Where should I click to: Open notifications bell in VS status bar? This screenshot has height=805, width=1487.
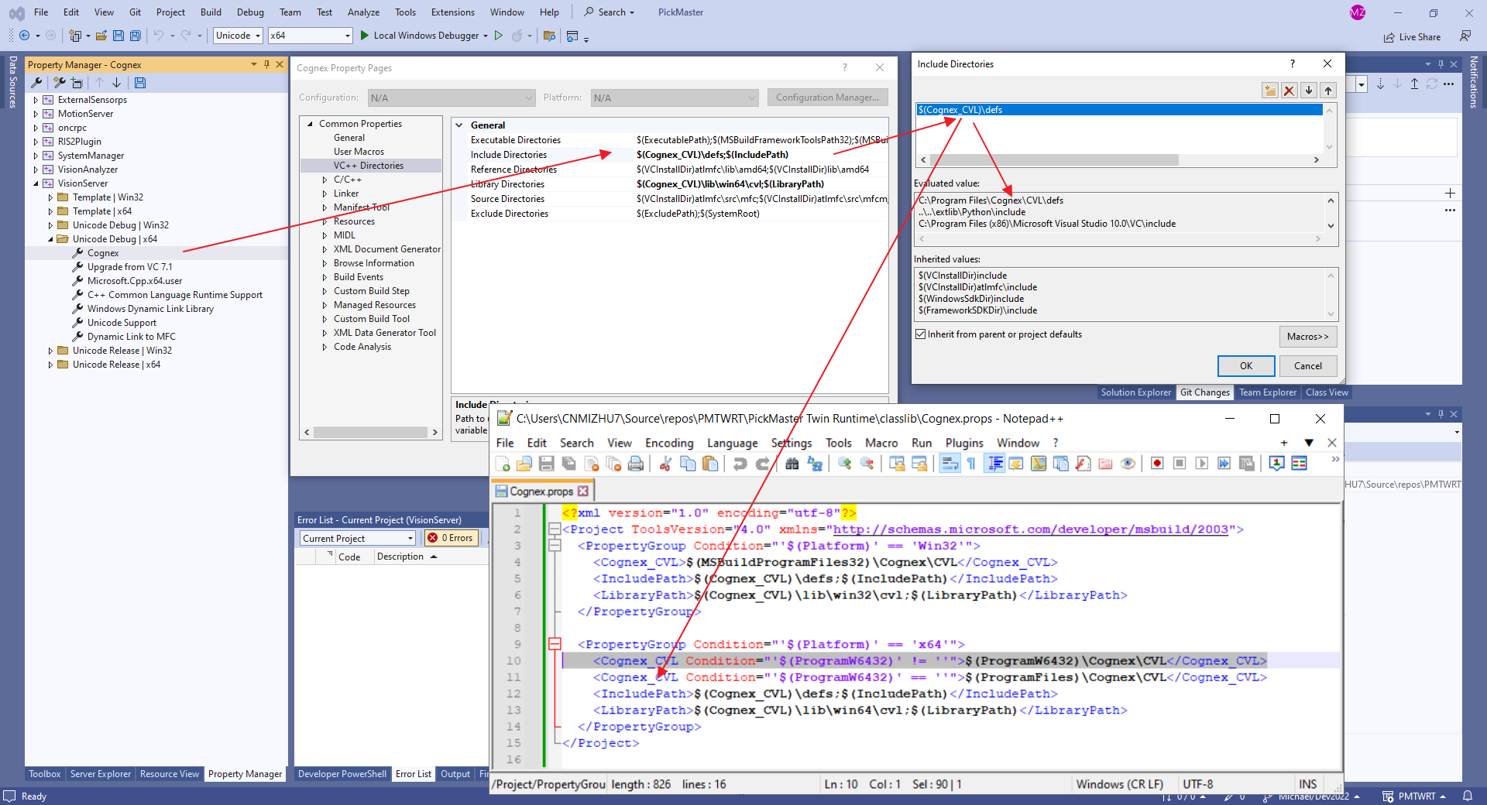point(1468,796)
